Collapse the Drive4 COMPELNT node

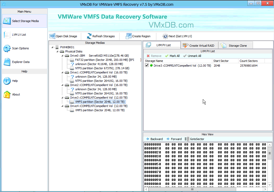point(62,106)
